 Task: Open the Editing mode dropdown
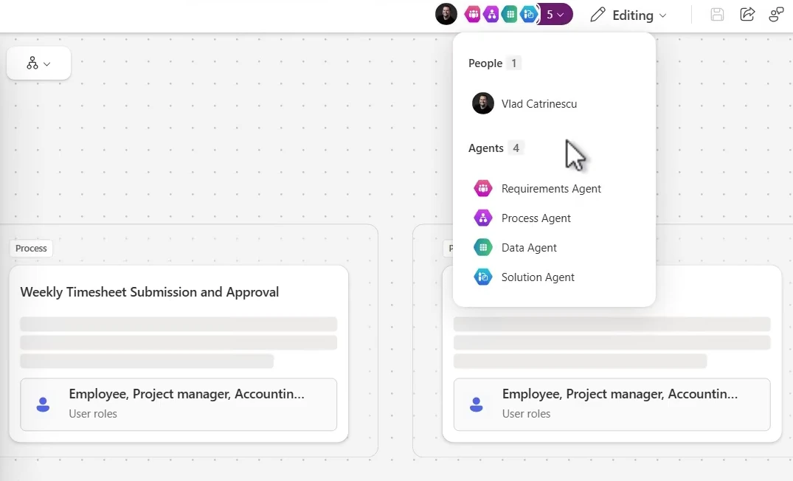[628, 15]
